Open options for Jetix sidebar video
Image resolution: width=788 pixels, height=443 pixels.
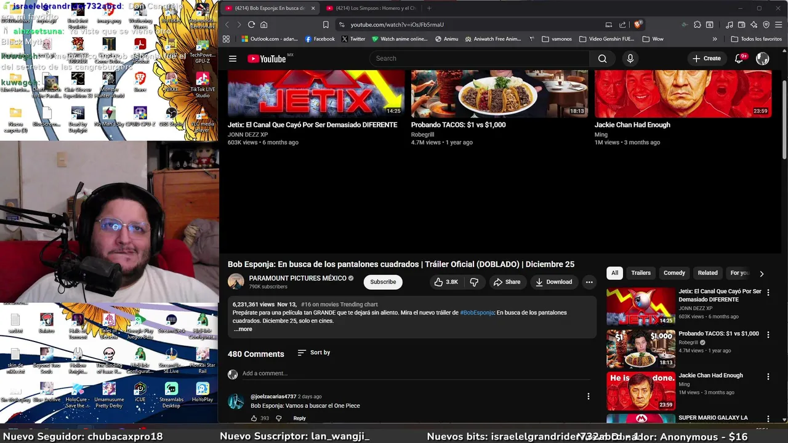[768, 293]
